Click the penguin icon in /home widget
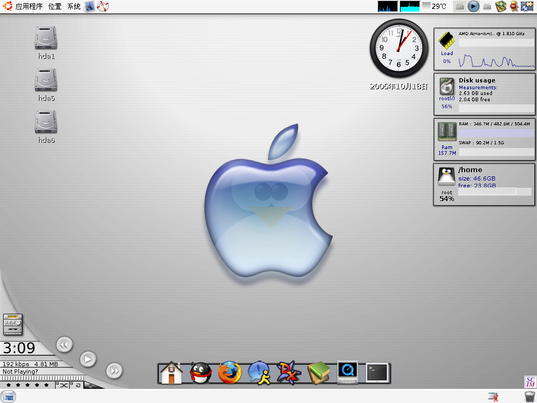Image resolution: width=537 pixels, height=403 pixels. (x=447, y=177)
